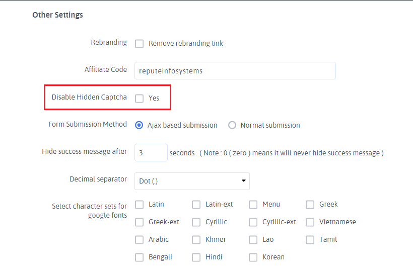The image size is (413, 276).
Task: Check the Hindi character set
Action: coord(196,257)
